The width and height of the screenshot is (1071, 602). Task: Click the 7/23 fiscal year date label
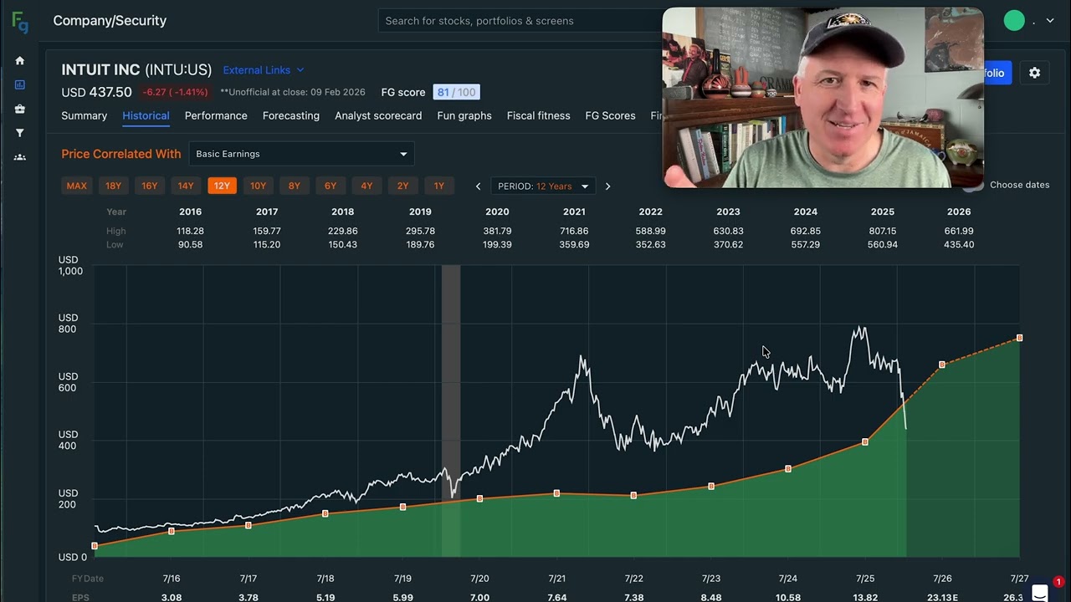(711, 579)
